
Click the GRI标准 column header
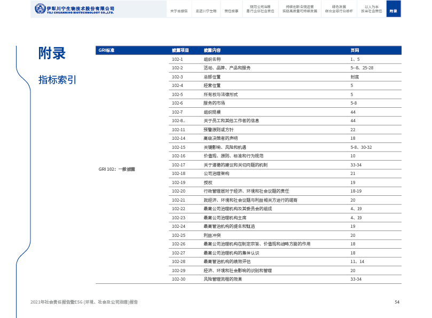[106, 50]
